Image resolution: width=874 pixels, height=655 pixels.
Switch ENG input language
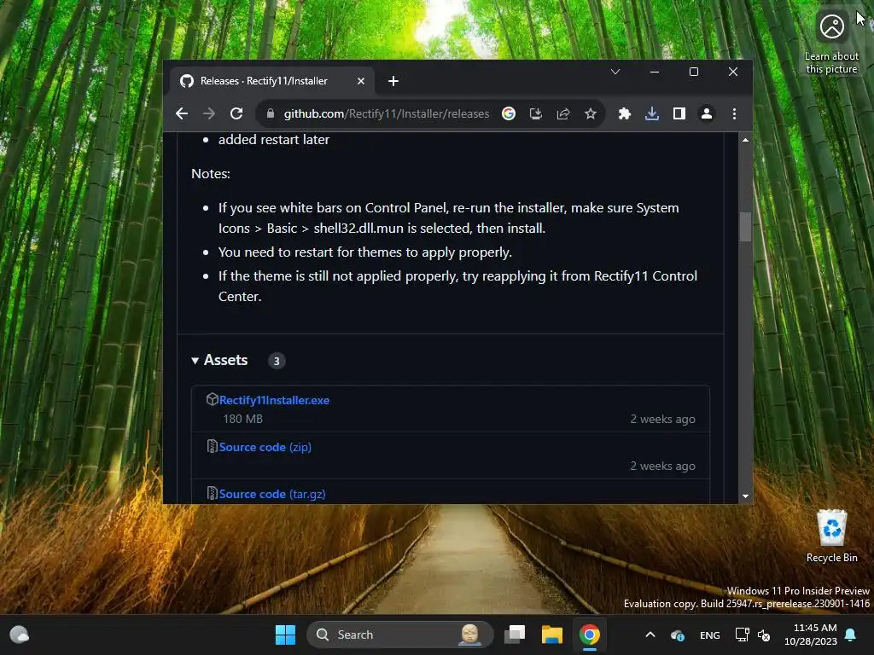coord(709,635)
